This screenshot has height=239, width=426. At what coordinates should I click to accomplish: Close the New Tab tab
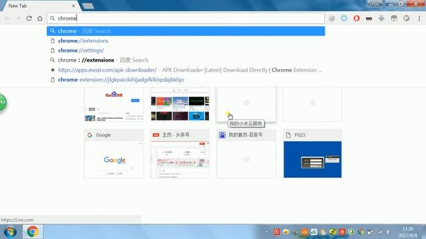(74, 6)
